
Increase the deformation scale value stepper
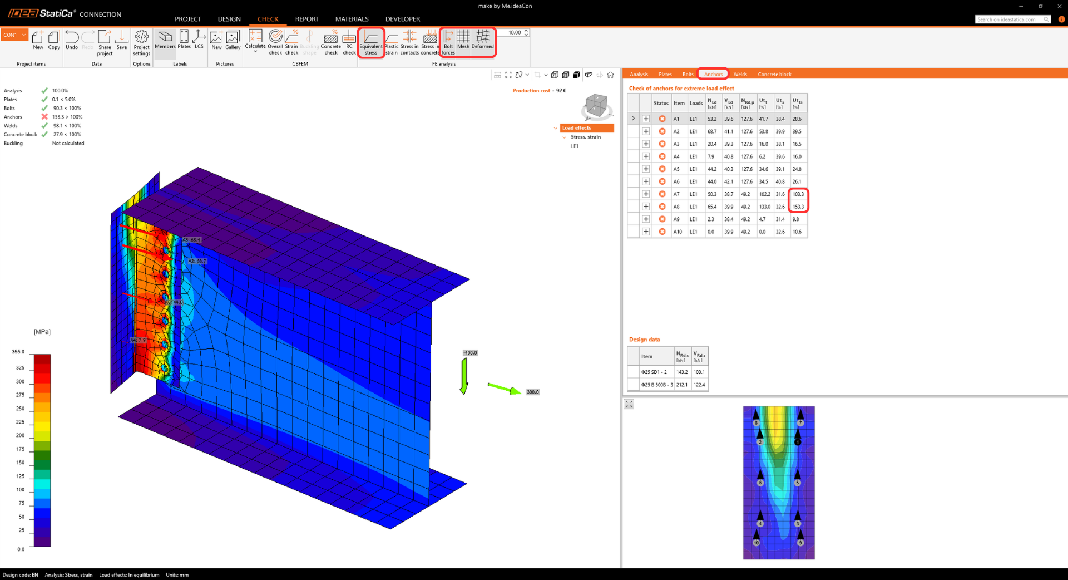click(x=526, y=31)
